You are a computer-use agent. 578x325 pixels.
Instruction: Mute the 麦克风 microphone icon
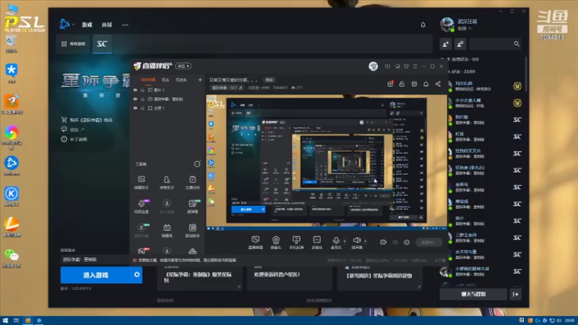click(336, 240)
